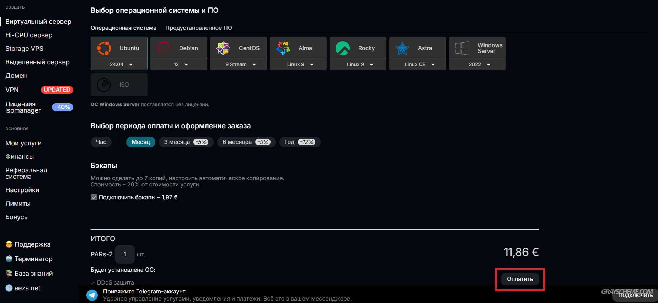Open Домен in sidebar
This screenshot has width=658, height=303.
click(16, 76)
